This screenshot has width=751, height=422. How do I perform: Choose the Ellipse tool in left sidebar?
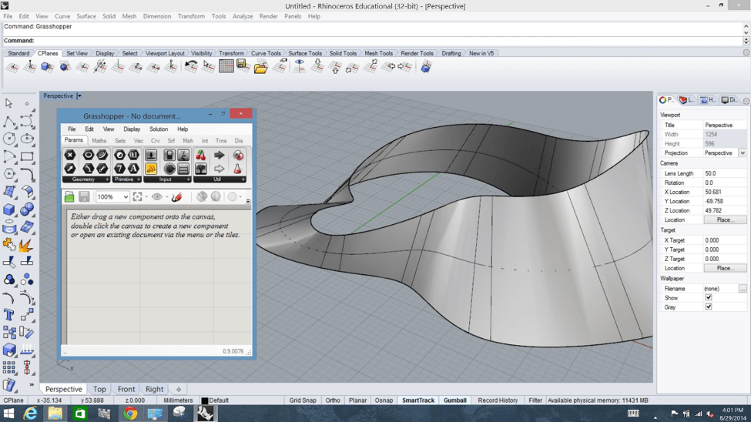[27, 139]
